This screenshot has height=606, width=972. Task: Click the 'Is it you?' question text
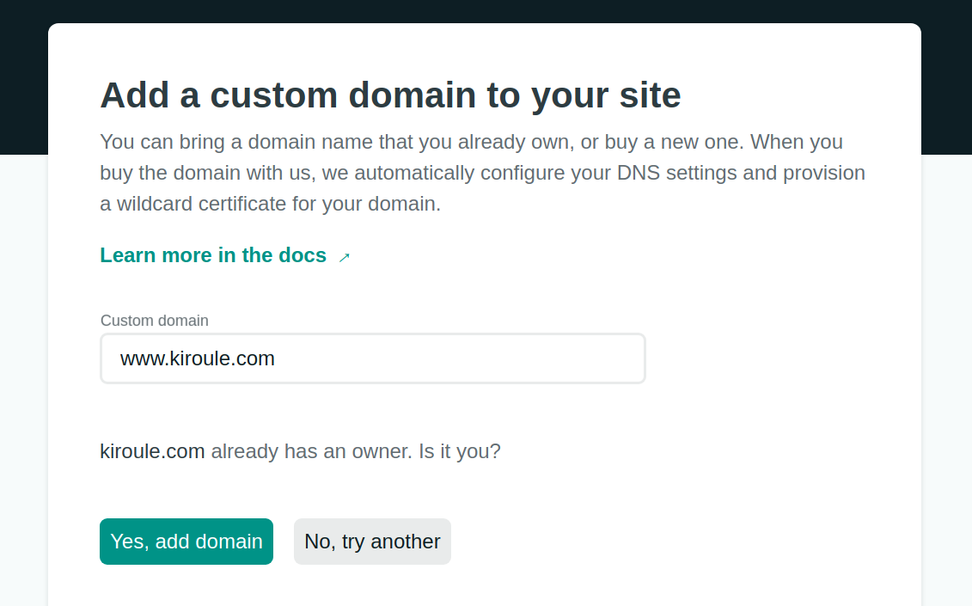(459, 451)
